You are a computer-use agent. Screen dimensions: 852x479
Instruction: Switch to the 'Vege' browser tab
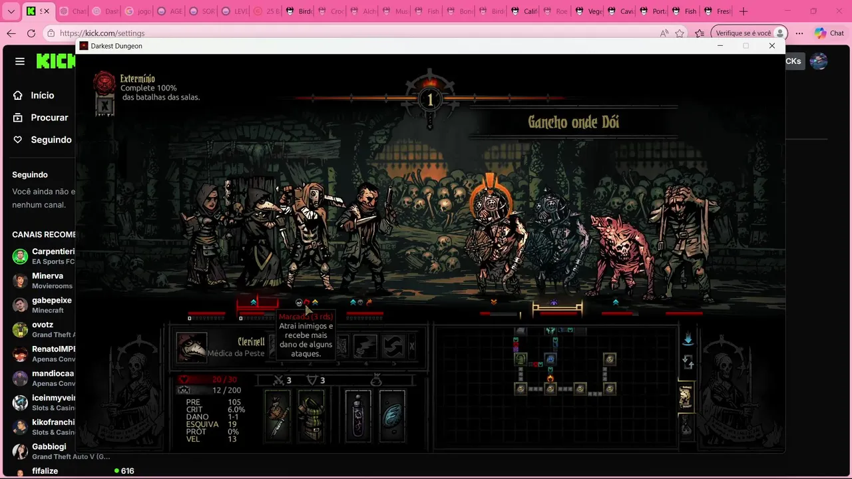click(x=588, y=11)
